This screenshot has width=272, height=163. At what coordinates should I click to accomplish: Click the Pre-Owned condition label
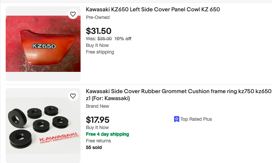pos(98,17)
